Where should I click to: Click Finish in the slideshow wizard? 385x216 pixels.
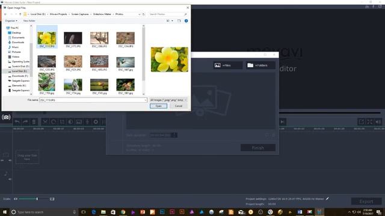point(258,148)
